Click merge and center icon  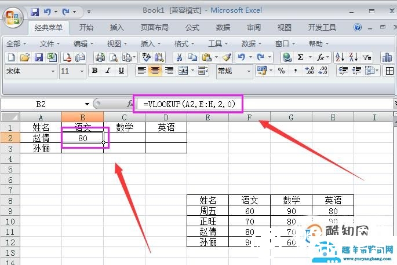(183, 71)
